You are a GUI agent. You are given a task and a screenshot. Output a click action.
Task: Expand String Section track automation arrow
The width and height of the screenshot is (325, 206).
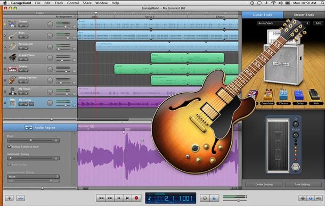[74, 83]
